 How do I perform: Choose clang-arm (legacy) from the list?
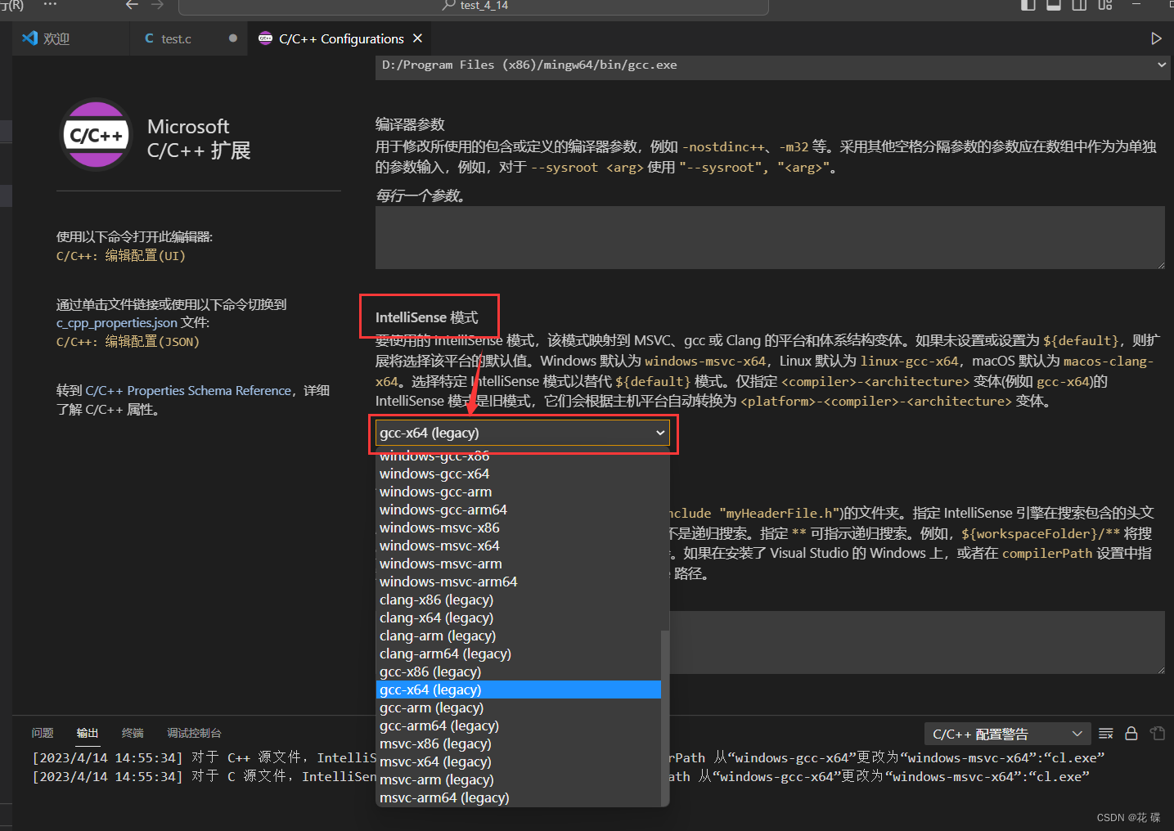[x=518, y=636]
